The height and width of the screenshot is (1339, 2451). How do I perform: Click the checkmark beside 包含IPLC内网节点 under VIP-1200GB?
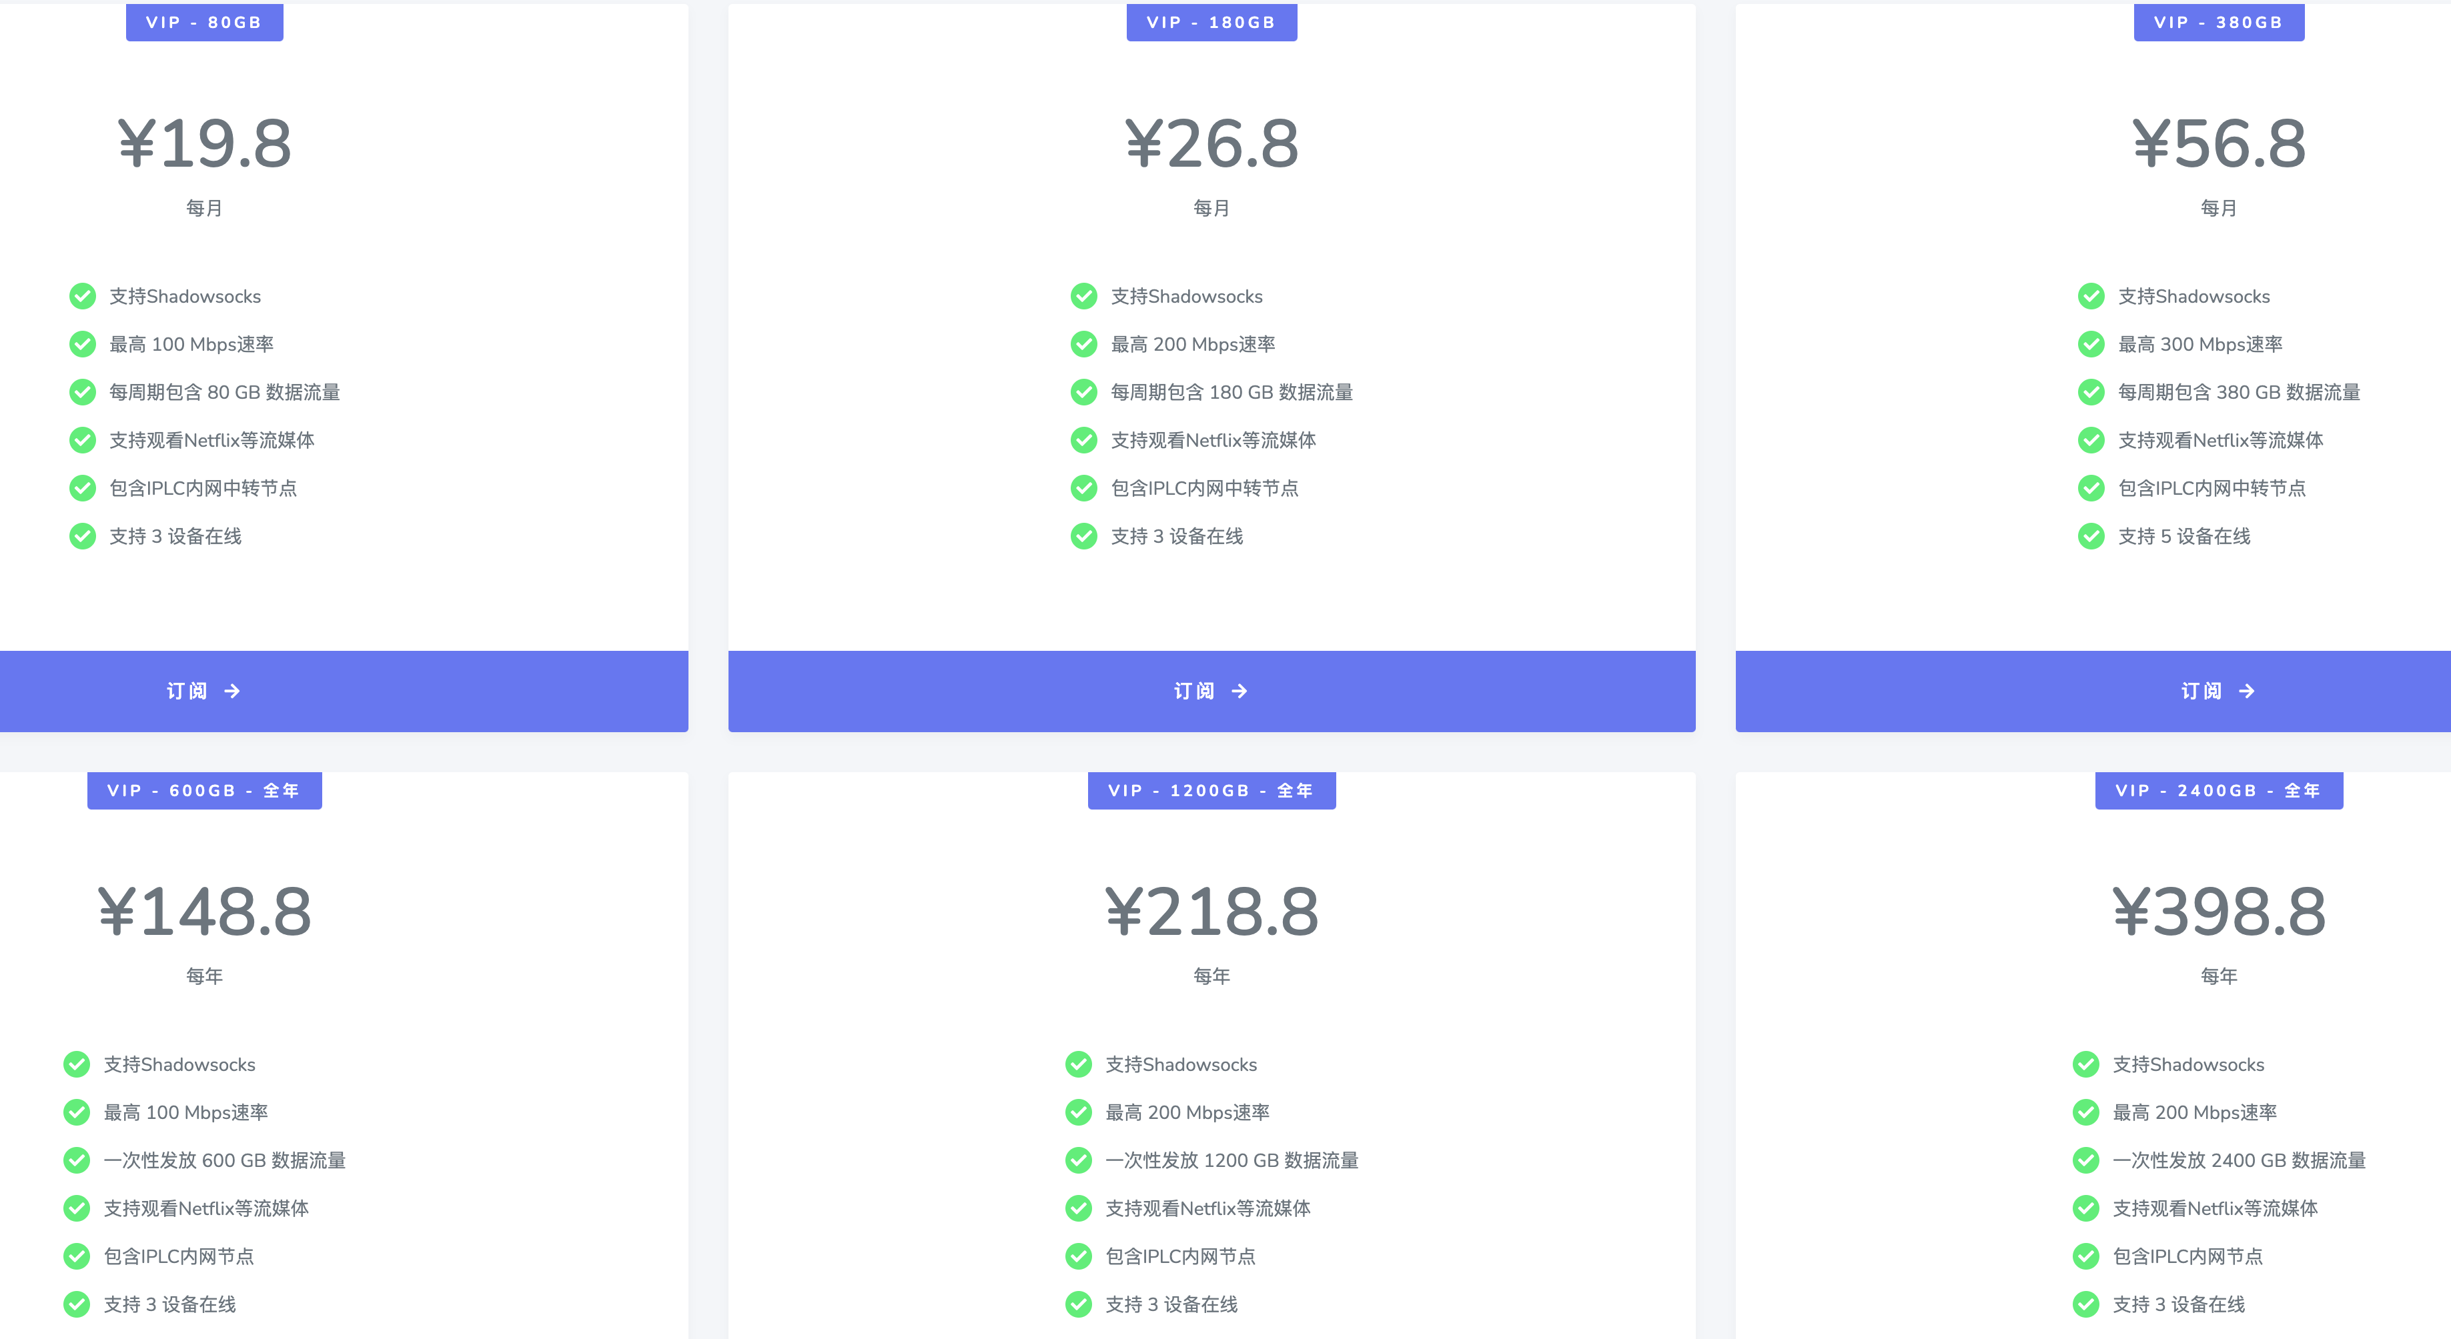point(1078,1256)
